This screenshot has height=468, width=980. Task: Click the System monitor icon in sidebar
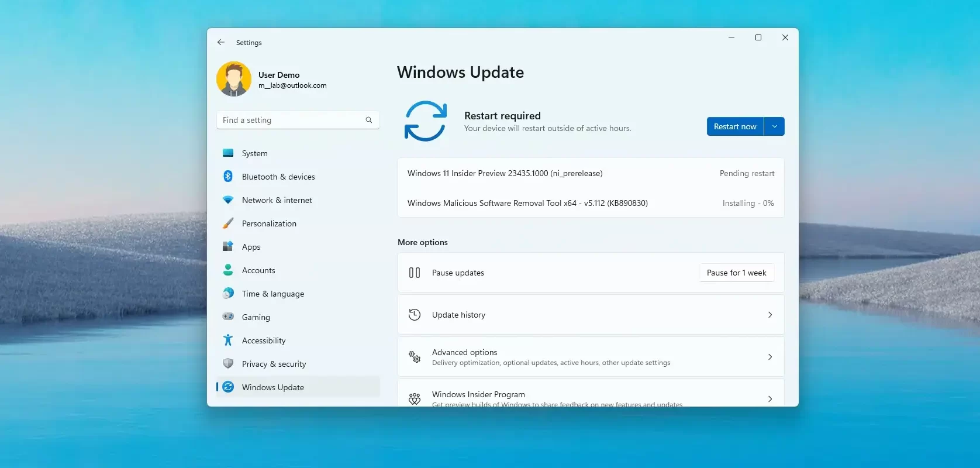pyautogui.click(x=228, y=153)
